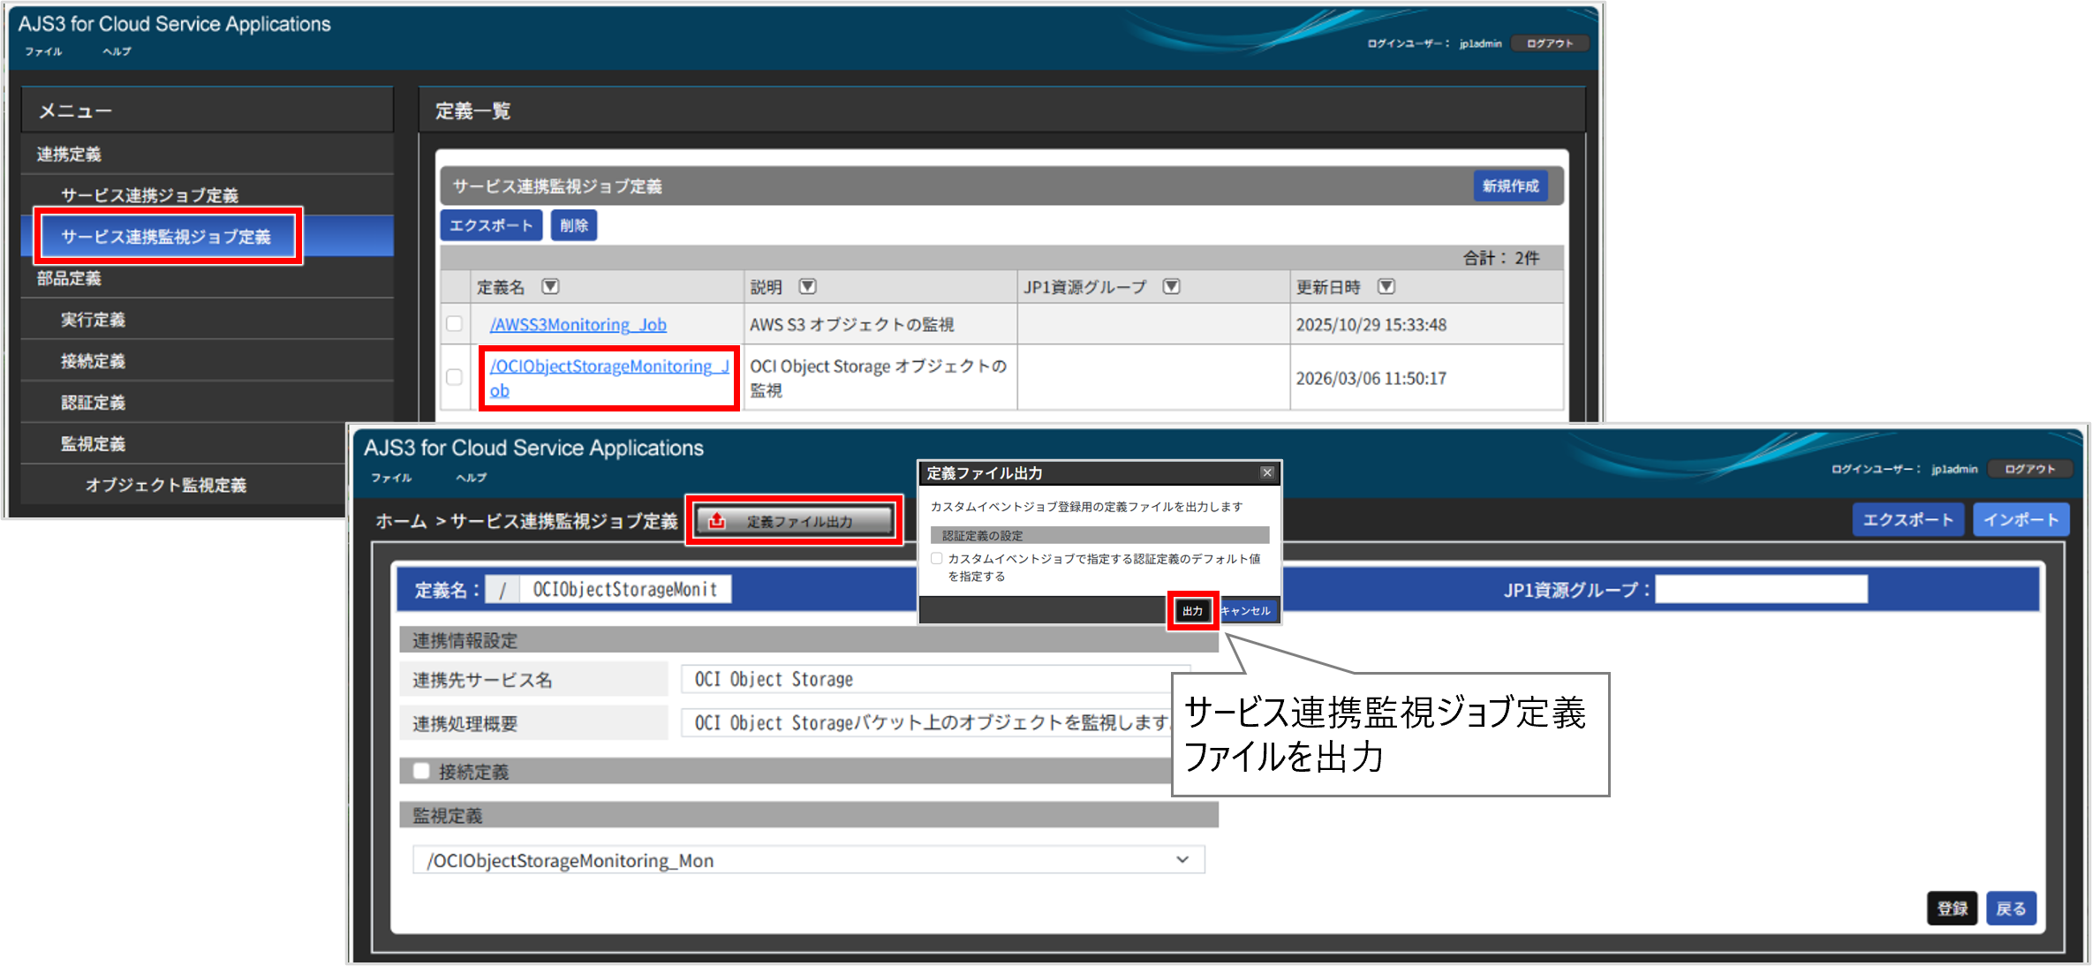Open 定義名 column filter dropdown
Viewport: 2092px width, 966px height.
(x=550, y=287)
